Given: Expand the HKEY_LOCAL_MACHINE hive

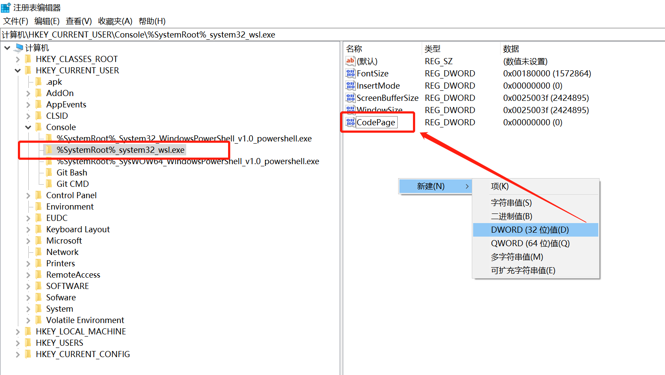Looking at the screenshot, I should [x=18, y=331].
